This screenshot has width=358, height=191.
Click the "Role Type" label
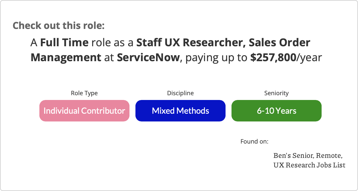click(84, 93)
